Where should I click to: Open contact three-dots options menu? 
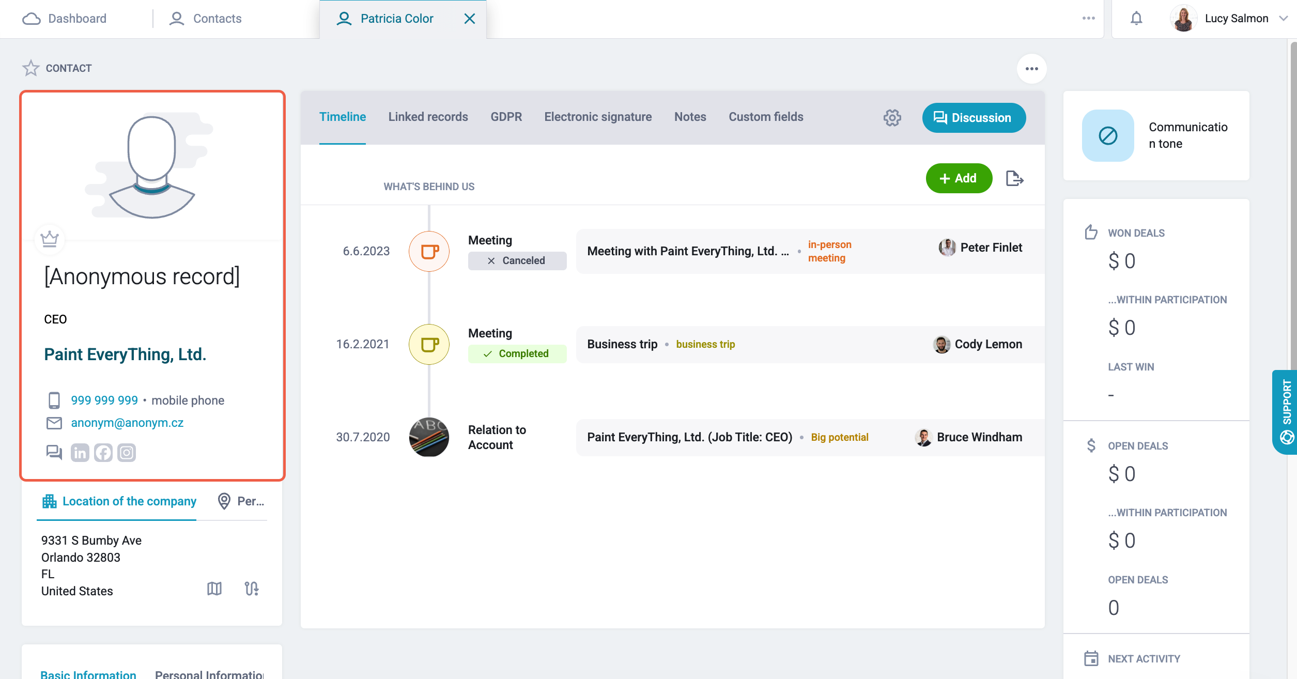1032,69
